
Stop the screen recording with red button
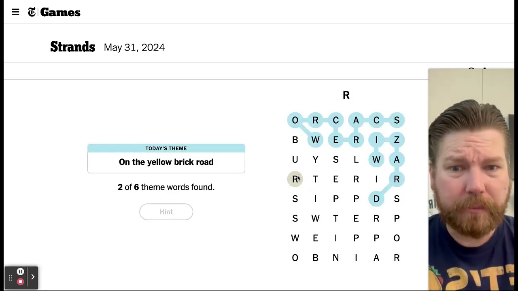click(20, 282)
